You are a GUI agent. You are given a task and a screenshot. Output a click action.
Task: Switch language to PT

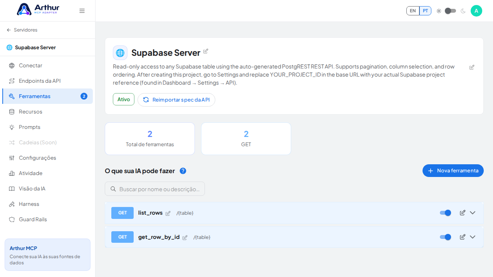425,11
